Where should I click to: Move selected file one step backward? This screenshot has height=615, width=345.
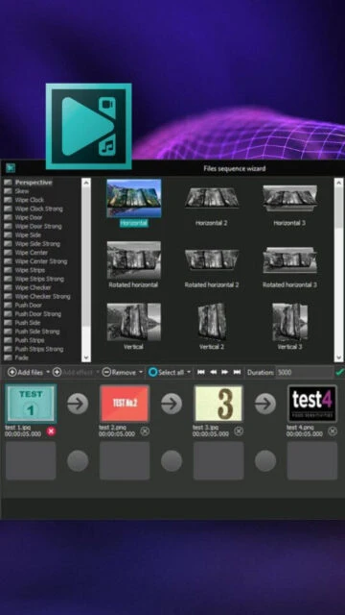pyautogui.click(x=213, y=372)
